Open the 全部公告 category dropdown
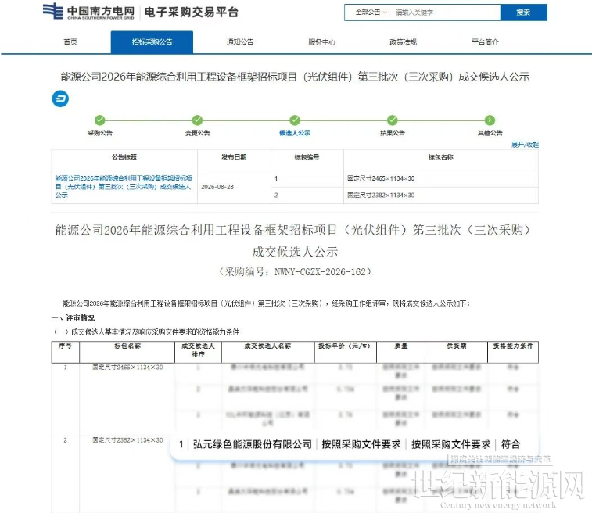This screenshot has height=513, width=592. [x=371, y=13]
